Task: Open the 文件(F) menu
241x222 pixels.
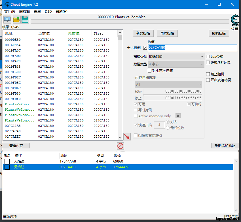Action: click(x=10, y=12)
